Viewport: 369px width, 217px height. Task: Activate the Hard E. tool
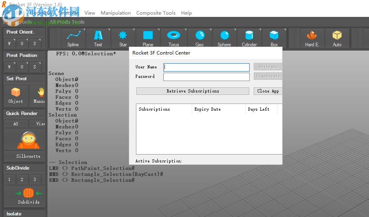(x=312, y=38)
